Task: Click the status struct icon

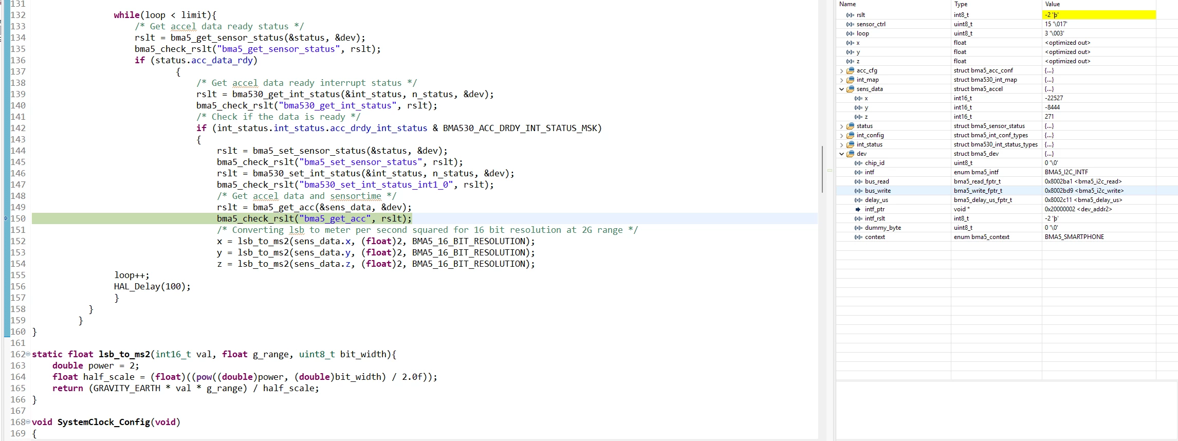Action: click(x=851, y=126)
